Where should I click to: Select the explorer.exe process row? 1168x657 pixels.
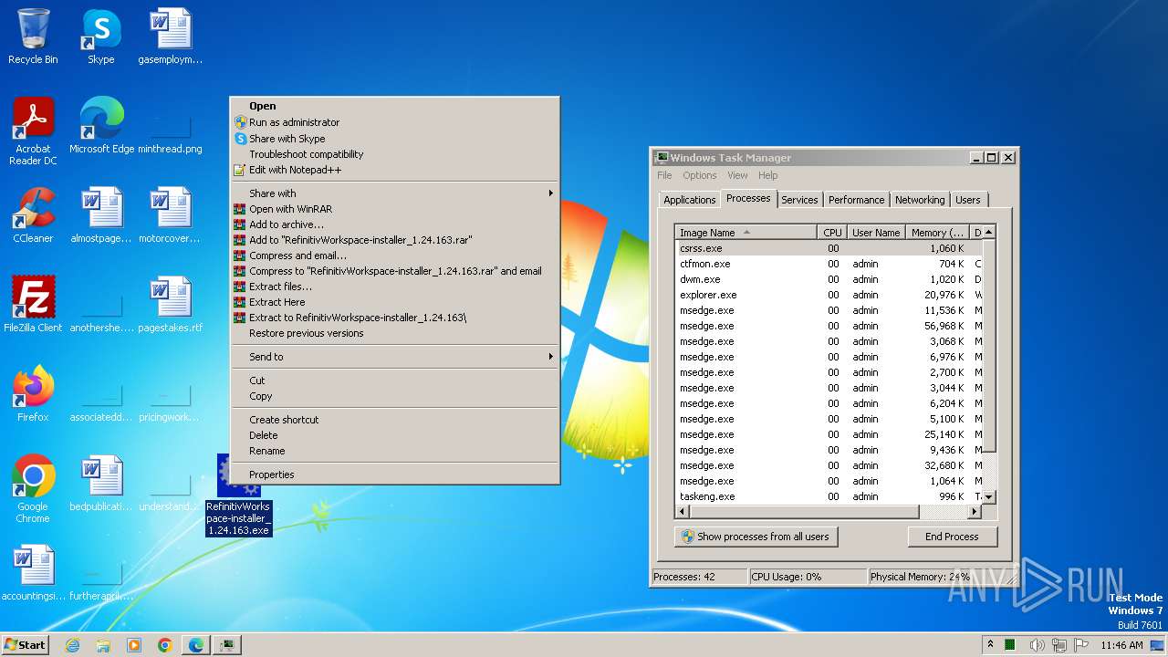(828, 295)
